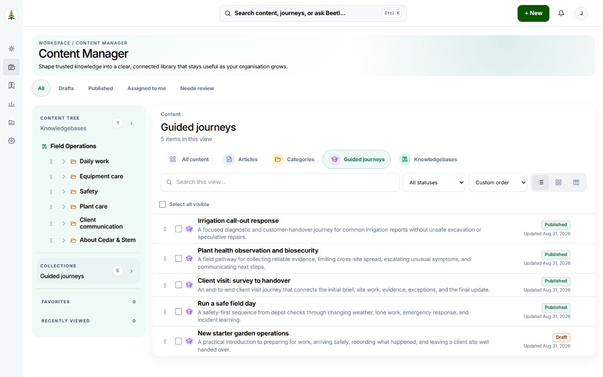Click the pine tree logo icon
The image size is (603, 377).
[11, 15]
